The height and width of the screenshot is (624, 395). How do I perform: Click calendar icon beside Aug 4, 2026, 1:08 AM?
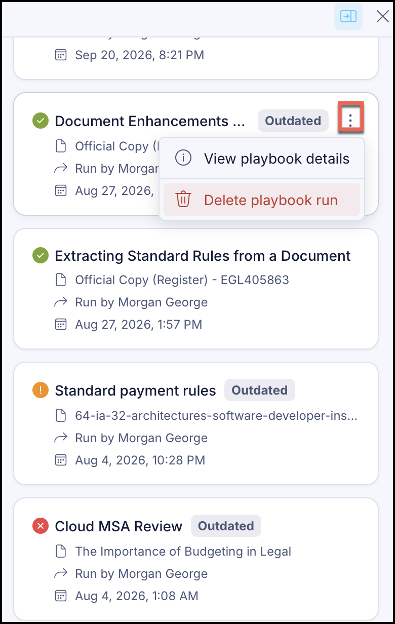pos(60,596)
